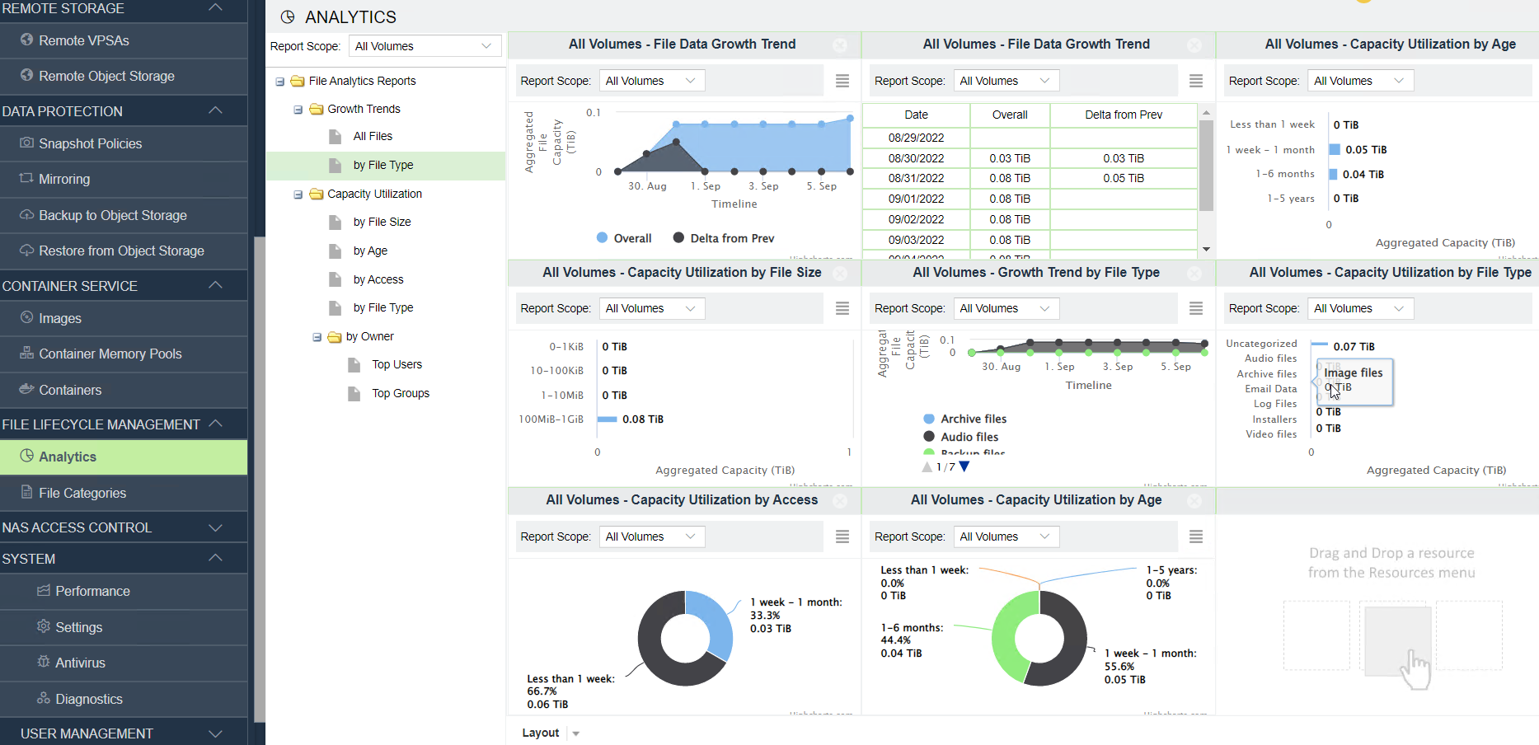The height and width of the screenshot is (745, 1539).
Task: Open chart menu for Growth Trend by File Type
Action: click(x=1196, y=308)
